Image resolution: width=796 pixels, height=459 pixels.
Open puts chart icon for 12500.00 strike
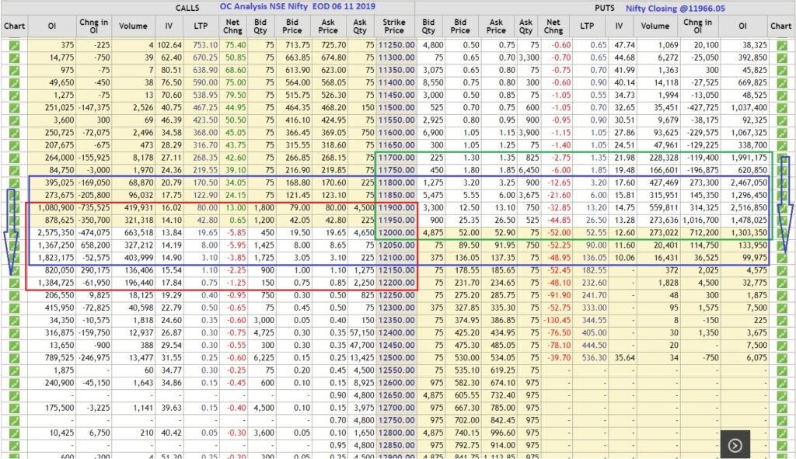point(781,357)
